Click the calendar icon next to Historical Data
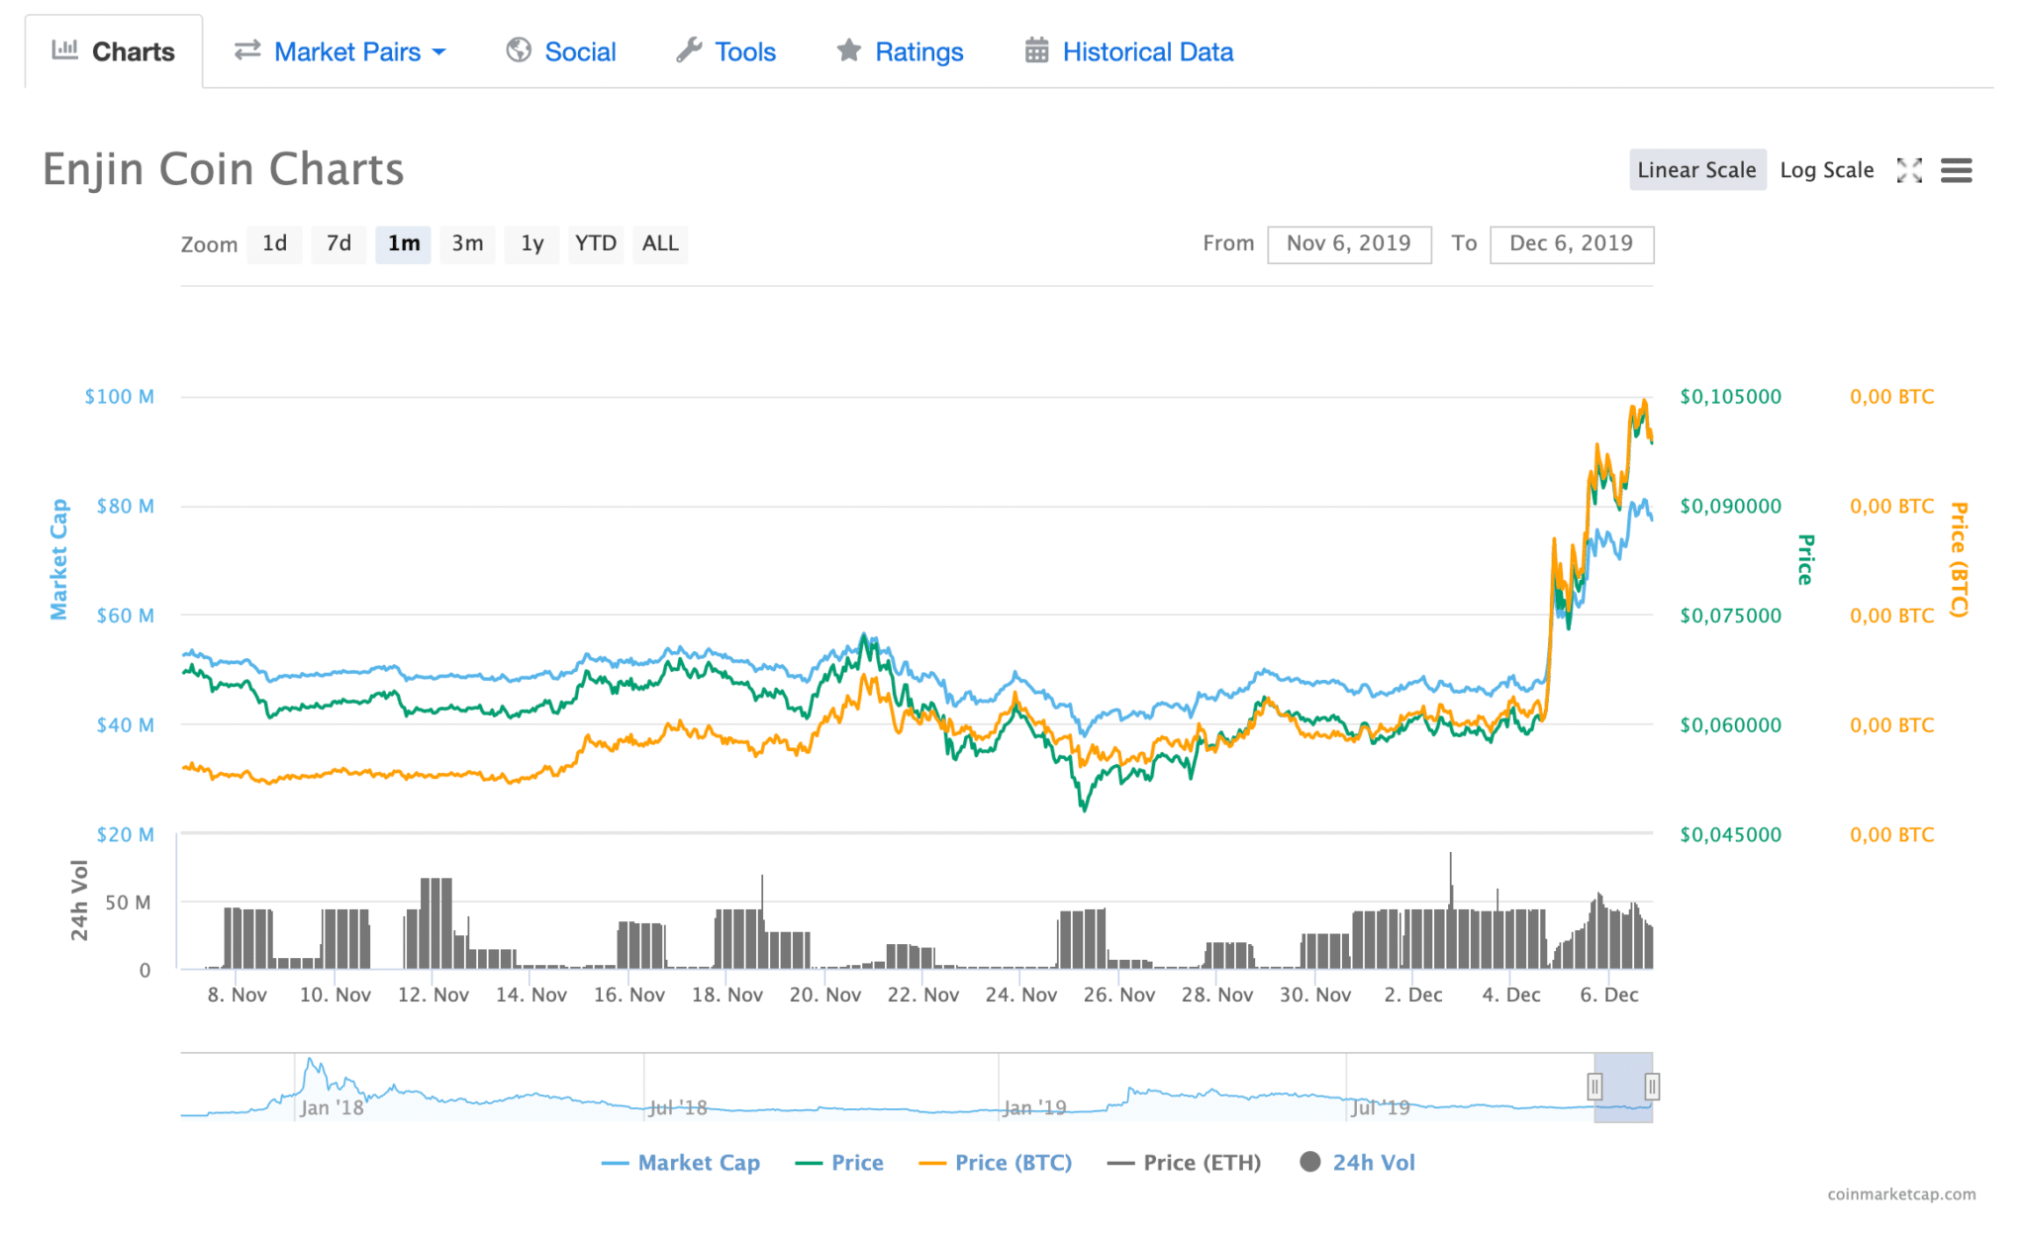Image resolution: width=2027 pixels, height=1238 pixels. [1036, 49]
